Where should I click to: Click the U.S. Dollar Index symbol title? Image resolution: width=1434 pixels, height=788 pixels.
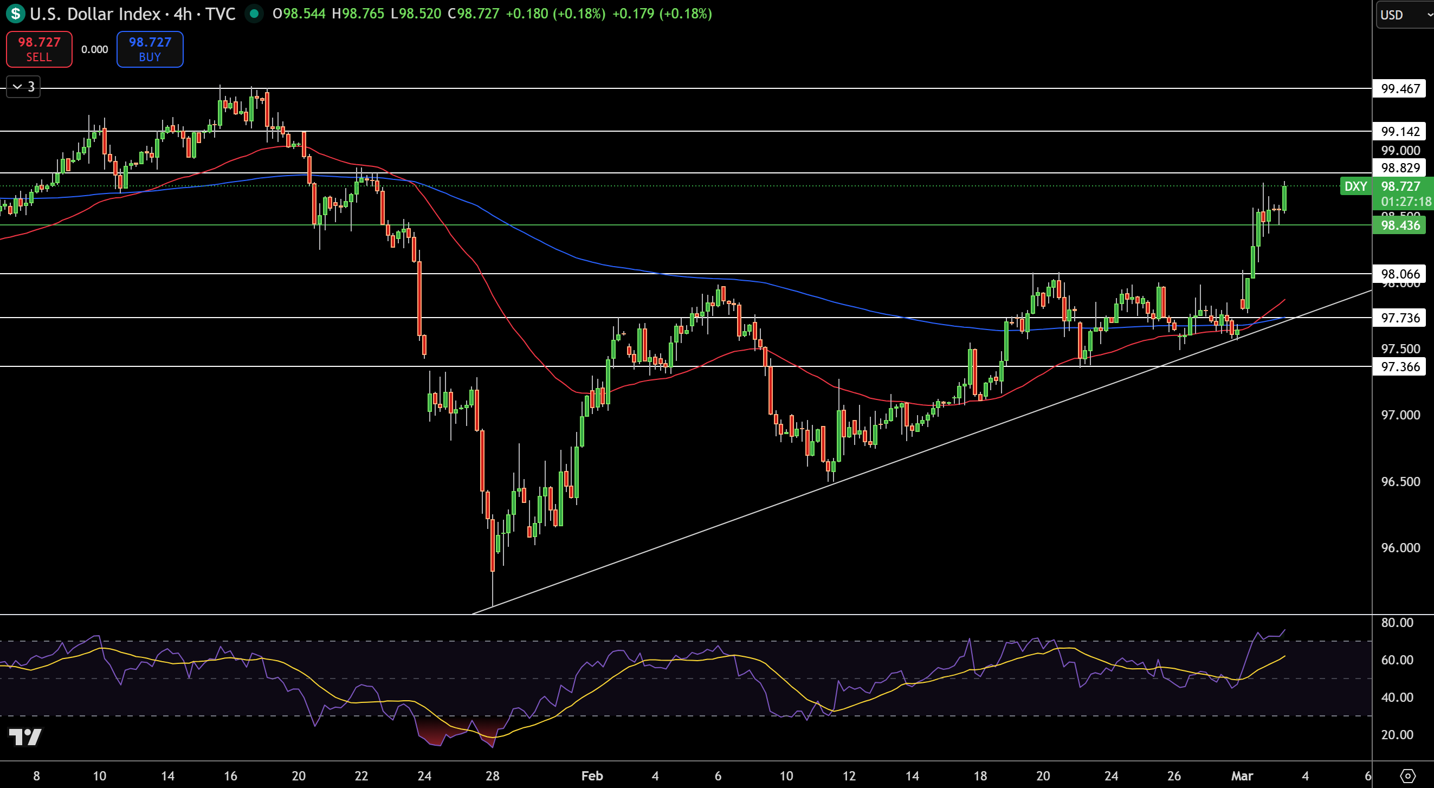point(95,14)
